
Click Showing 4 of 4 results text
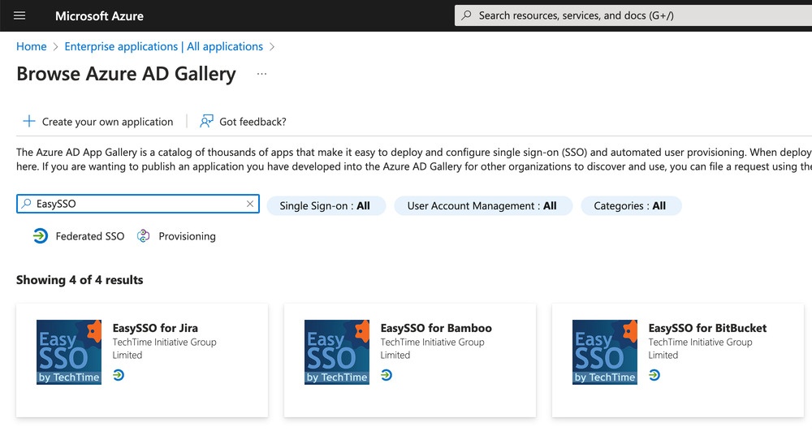80,280
